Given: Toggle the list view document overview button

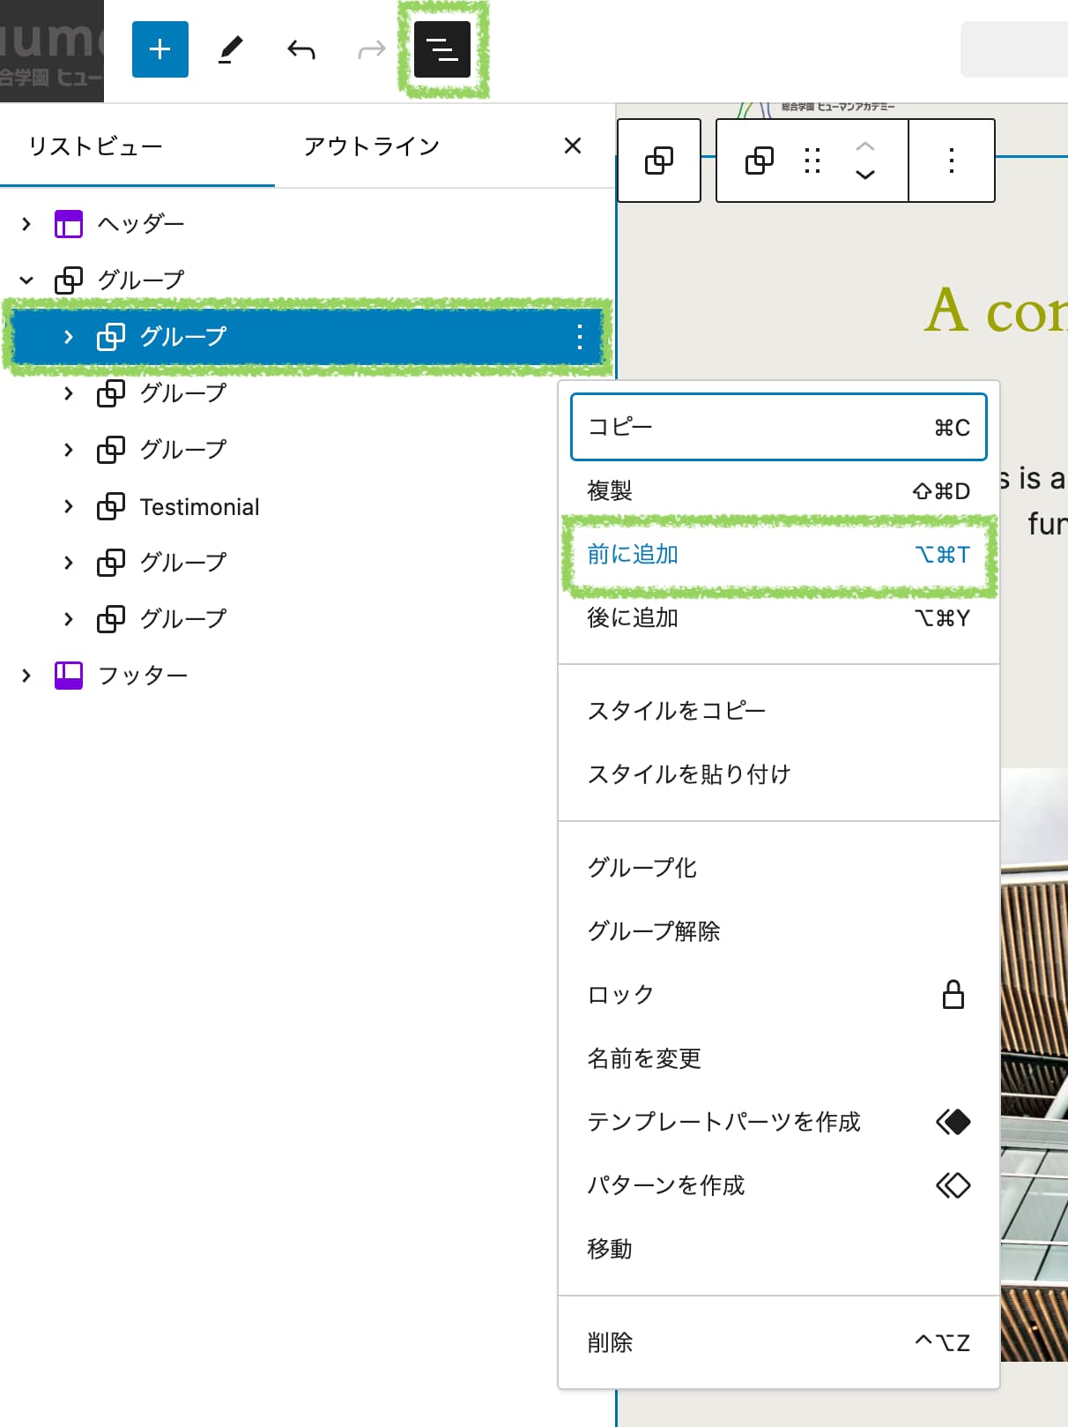Looking at the screenshot, I should coord(442,49).
